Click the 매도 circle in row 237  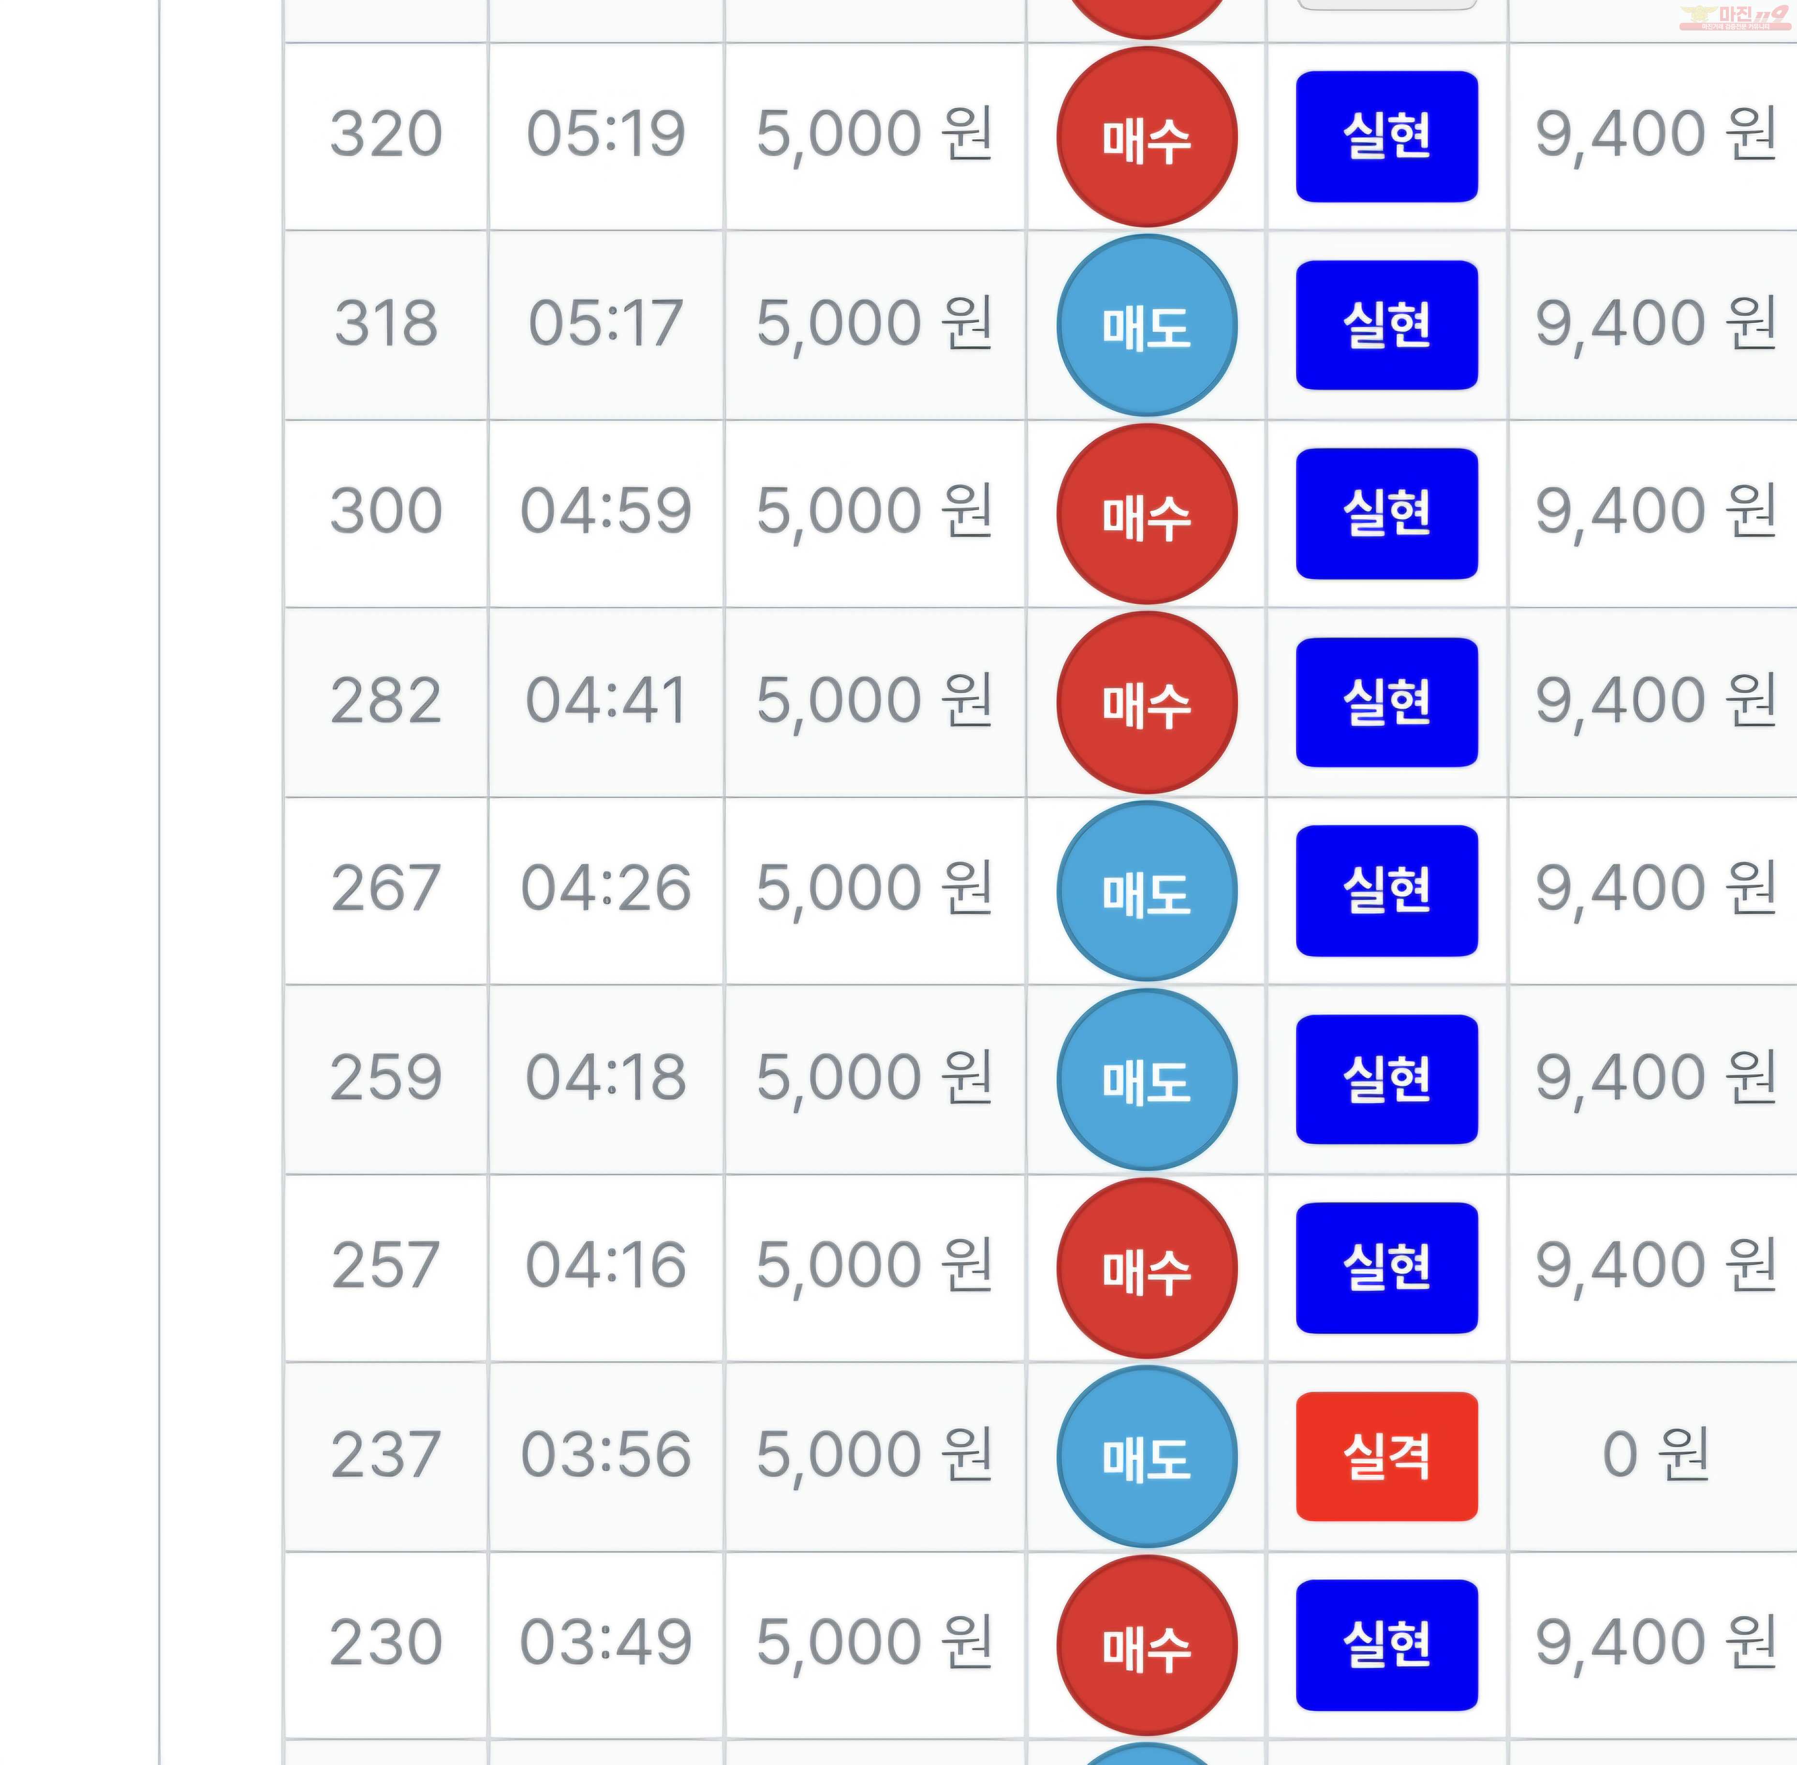tap(1147, 1456)
